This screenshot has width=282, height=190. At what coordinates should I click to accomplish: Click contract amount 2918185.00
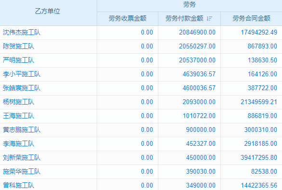tap(261, 144)
